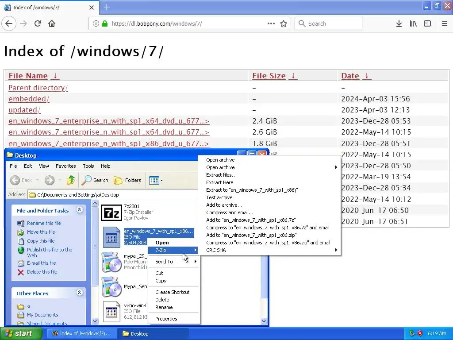
Task: Select the 7z2301 installer icon
Action: click(x=111, y=213)
